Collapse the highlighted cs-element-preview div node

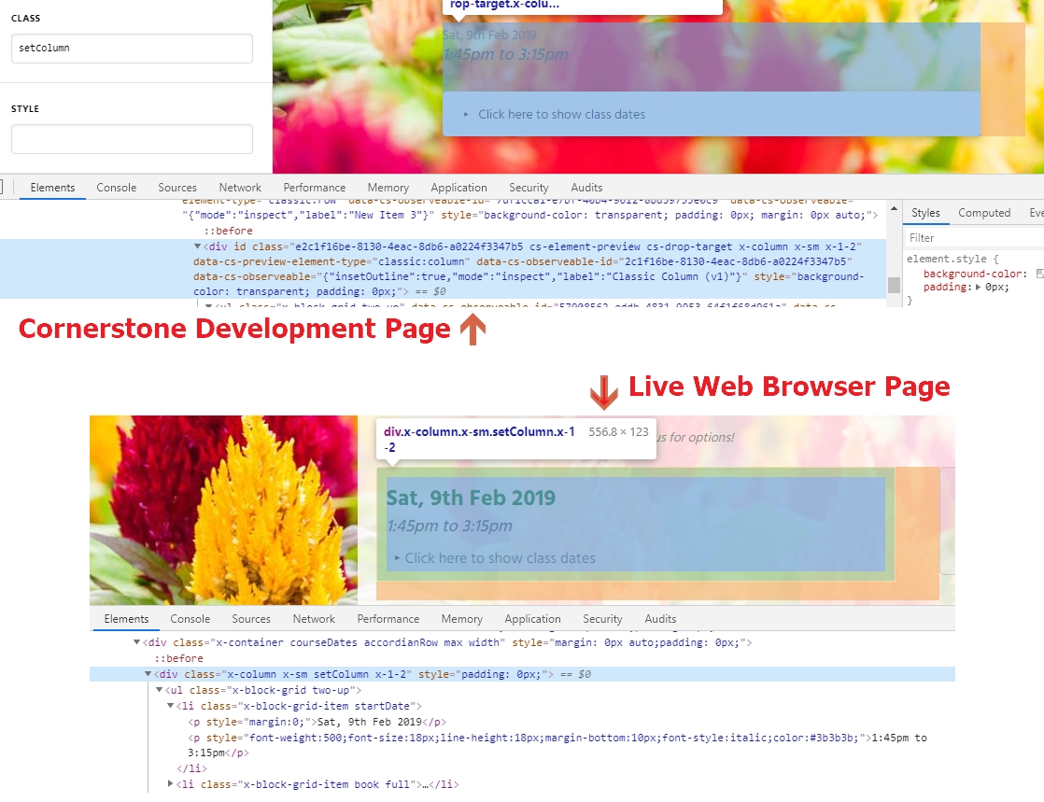[198, 246]
